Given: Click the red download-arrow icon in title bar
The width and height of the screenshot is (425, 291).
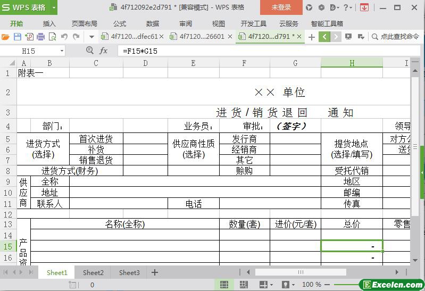Looking at the screenshot, I should (x=364, y=7).
